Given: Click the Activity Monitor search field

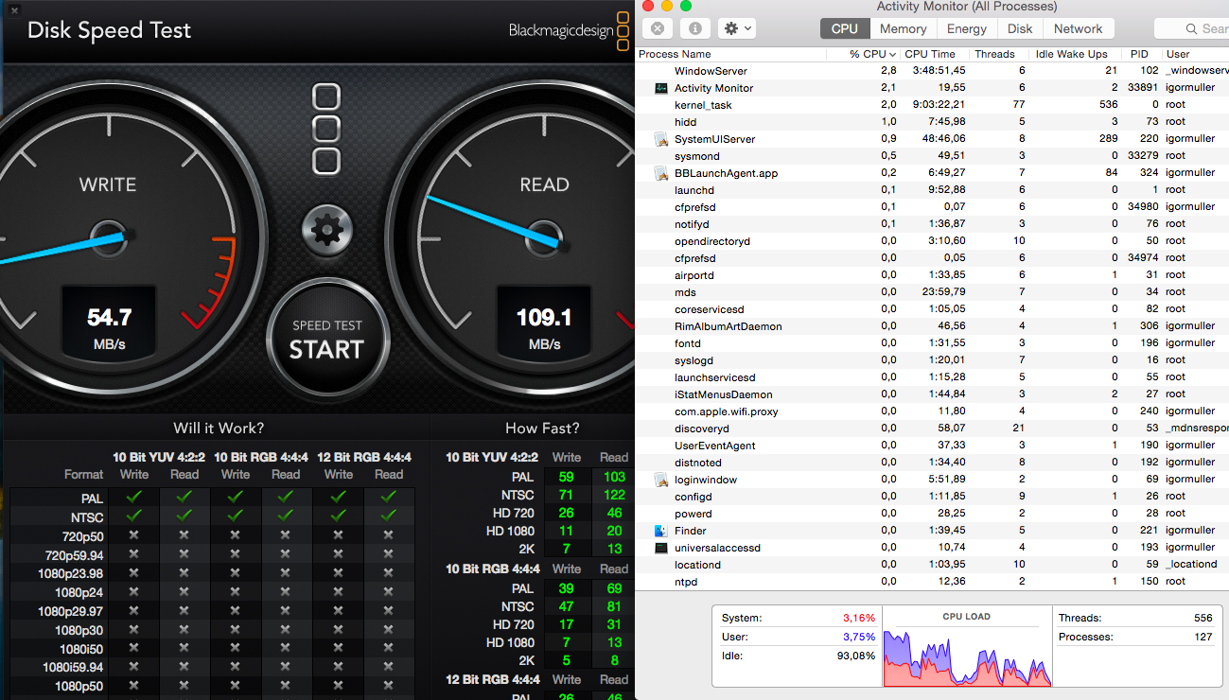Looking at the screenshot, I should (1192, 28).
